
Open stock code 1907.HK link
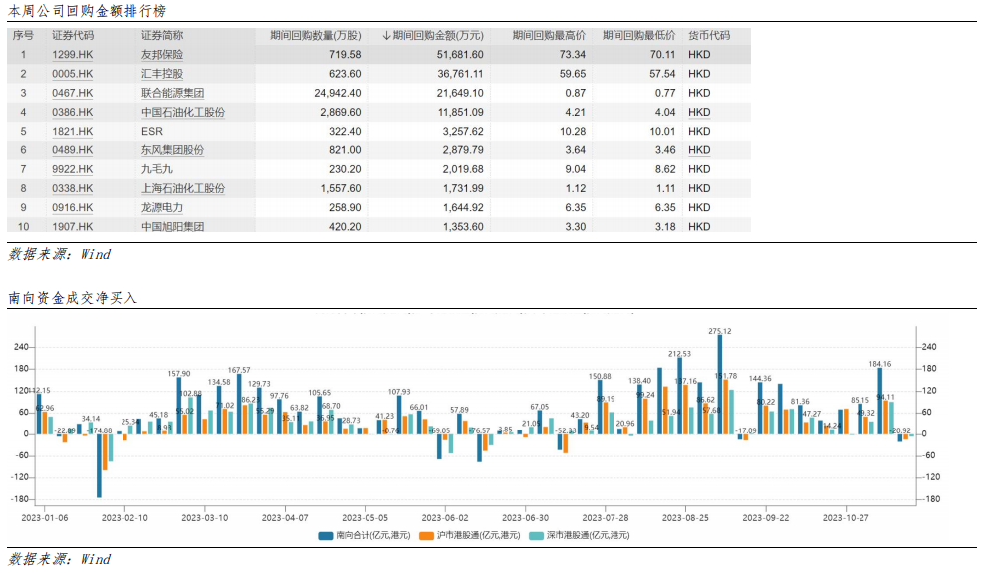click(72, 227)
